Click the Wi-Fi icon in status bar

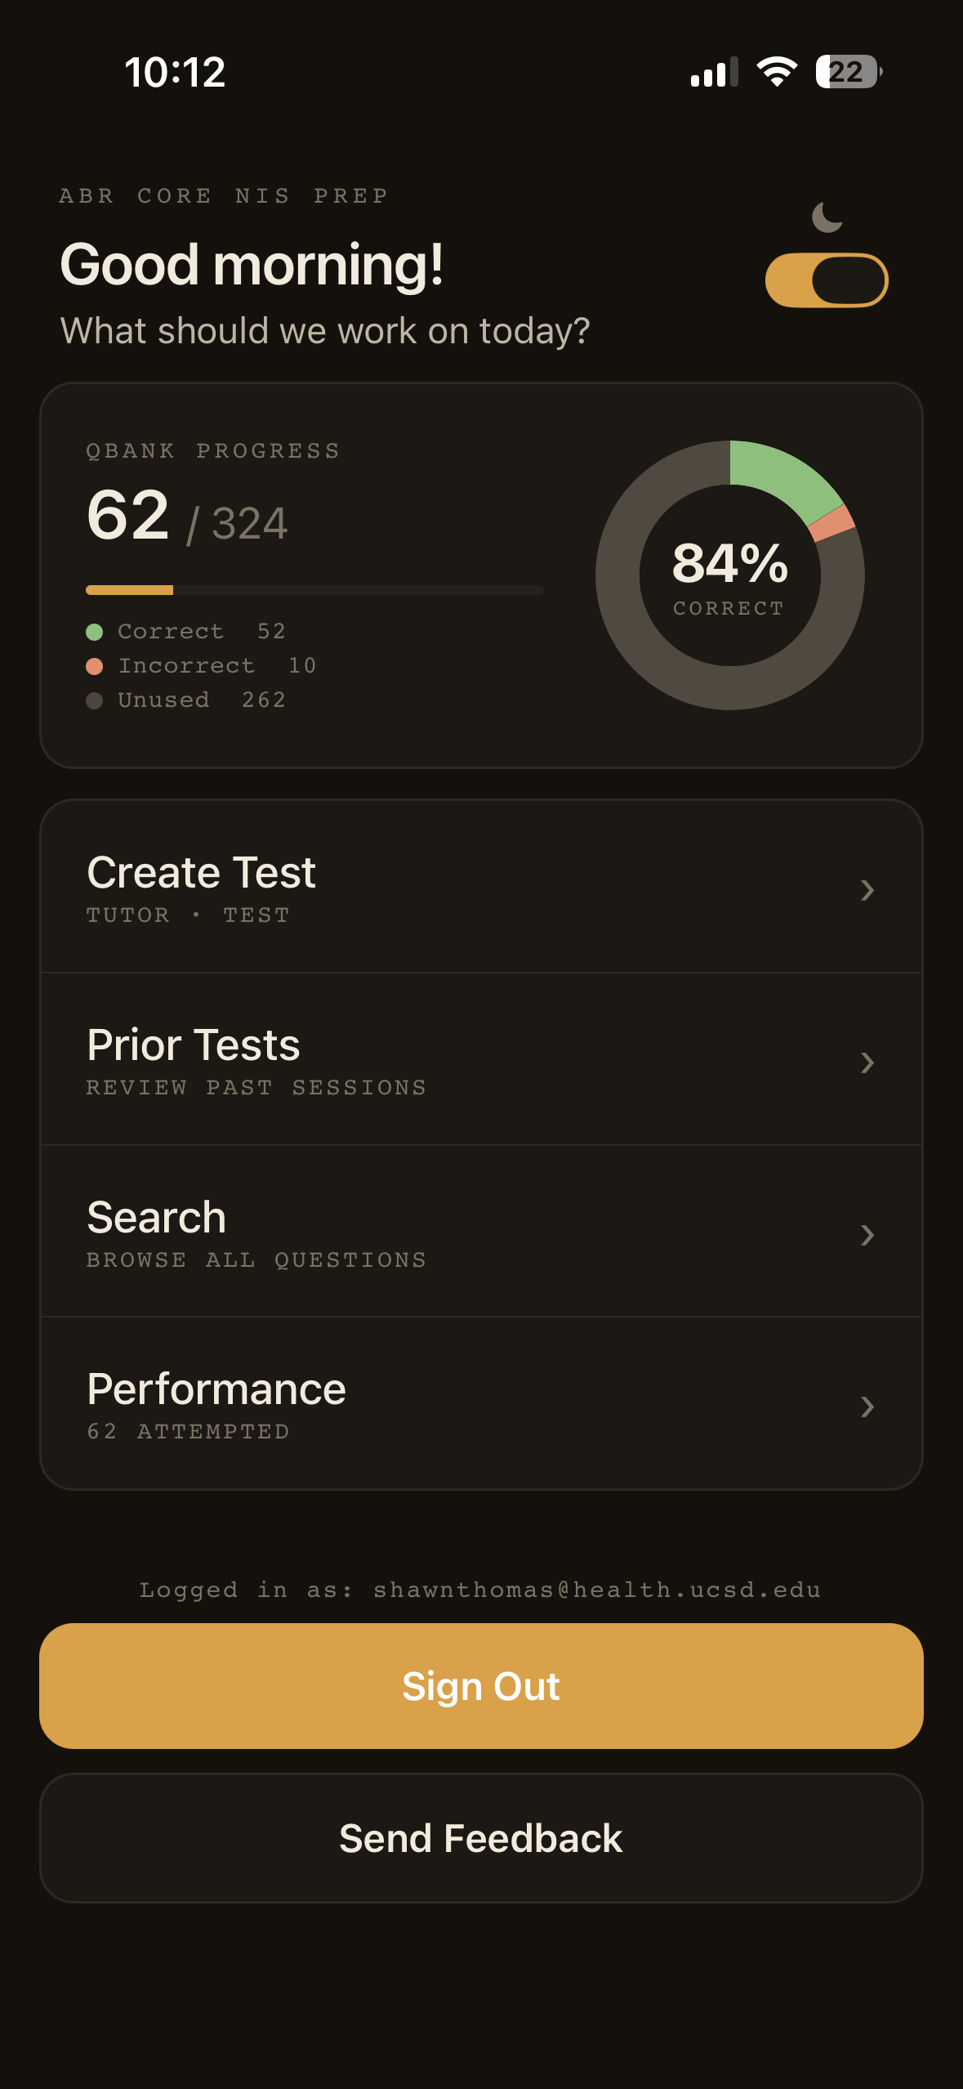775,73
